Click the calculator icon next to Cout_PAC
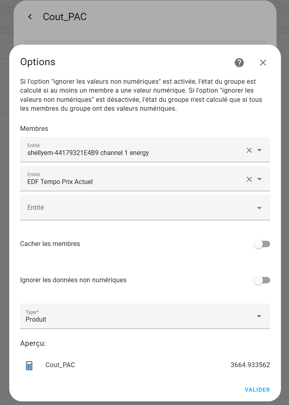The image size is (289, 405). (x=29, y=366)
